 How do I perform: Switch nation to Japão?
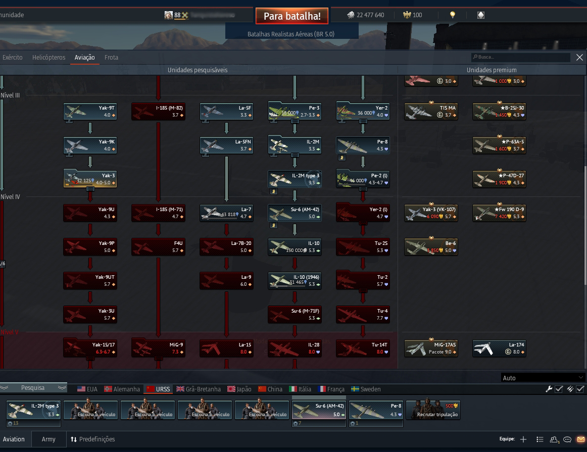pos(239,389)
